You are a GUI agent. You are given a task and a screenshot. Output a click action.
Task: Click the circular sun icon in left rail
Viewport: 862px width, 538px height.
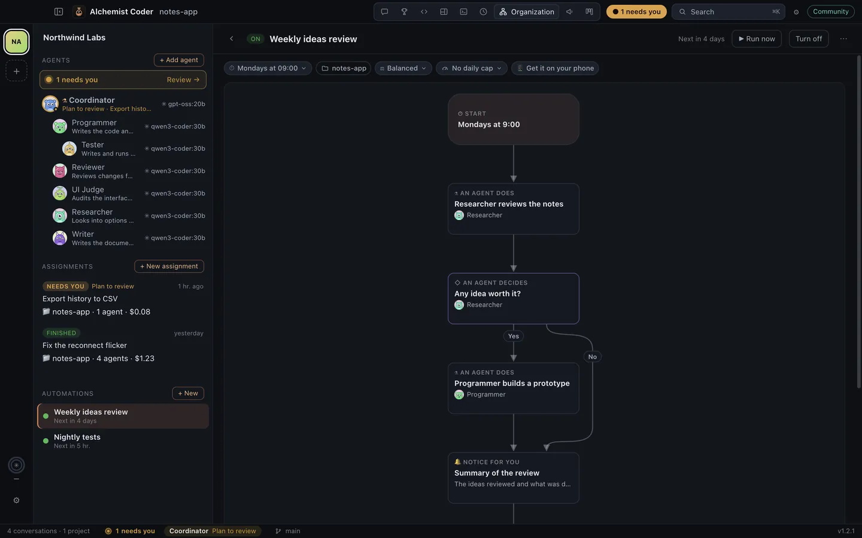[x=16, y=465]
